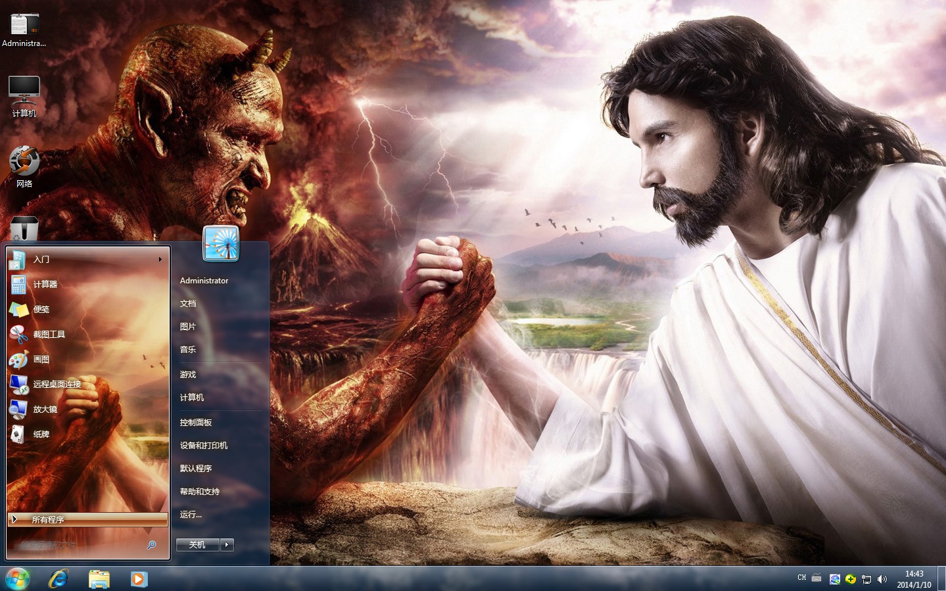Viewport: 946px width, 591px height.
Task: Click the user account picture tile
Action: pos(221,244)
